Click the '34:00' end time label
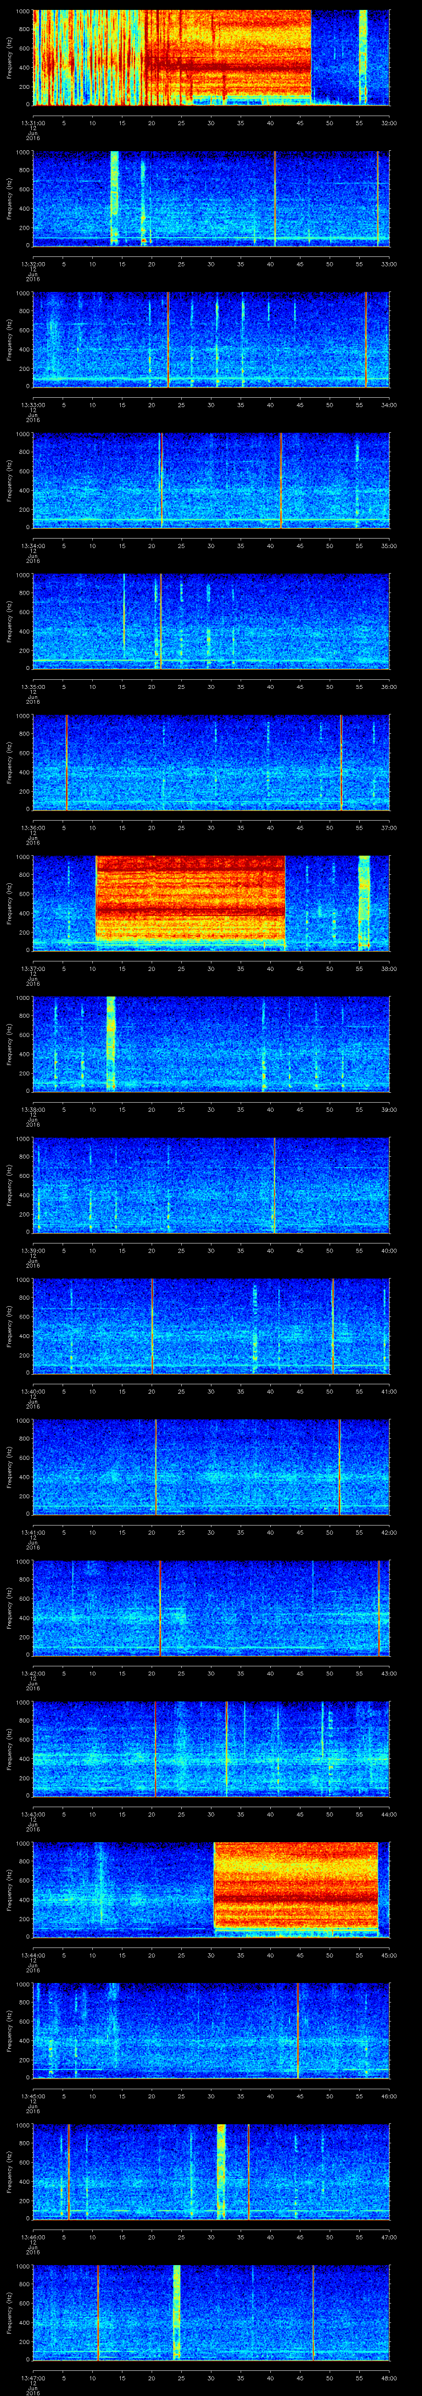Image resolution: width=422 pixels, height=2396 pixels. click(389, 404)
